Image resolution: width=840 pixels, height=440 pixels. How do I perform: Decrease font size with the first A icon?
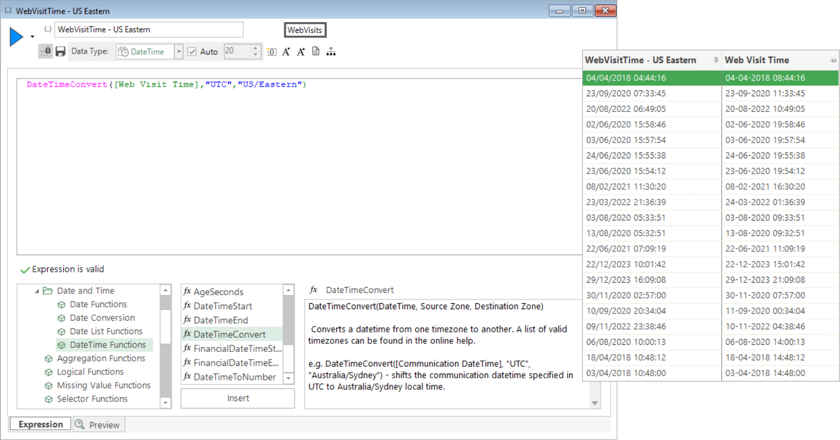point(286,52)
